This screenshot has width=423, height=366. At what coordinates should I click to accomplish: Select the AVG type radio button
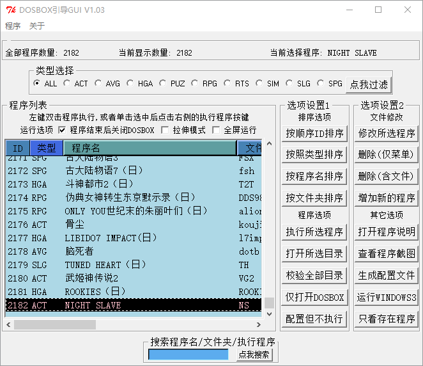point(98,83)
